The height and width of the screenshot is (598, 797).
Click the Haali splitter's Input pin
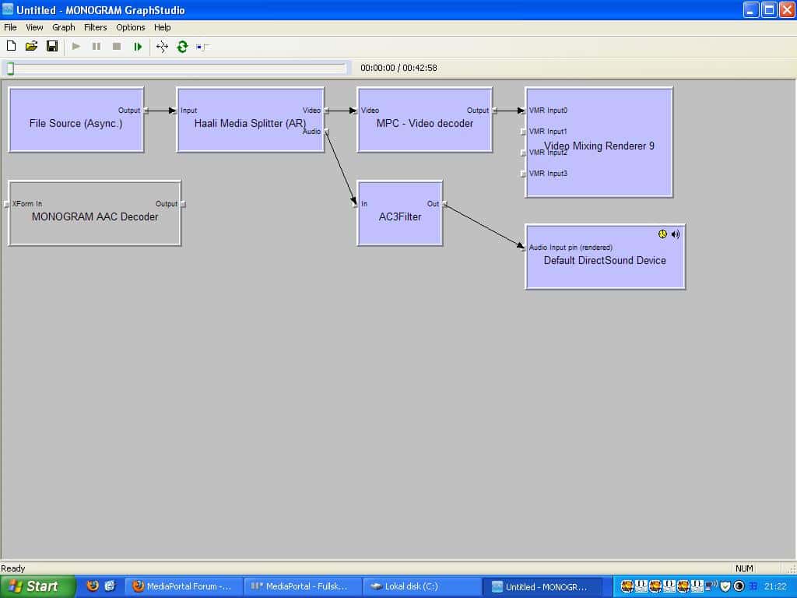coord(174,111)
